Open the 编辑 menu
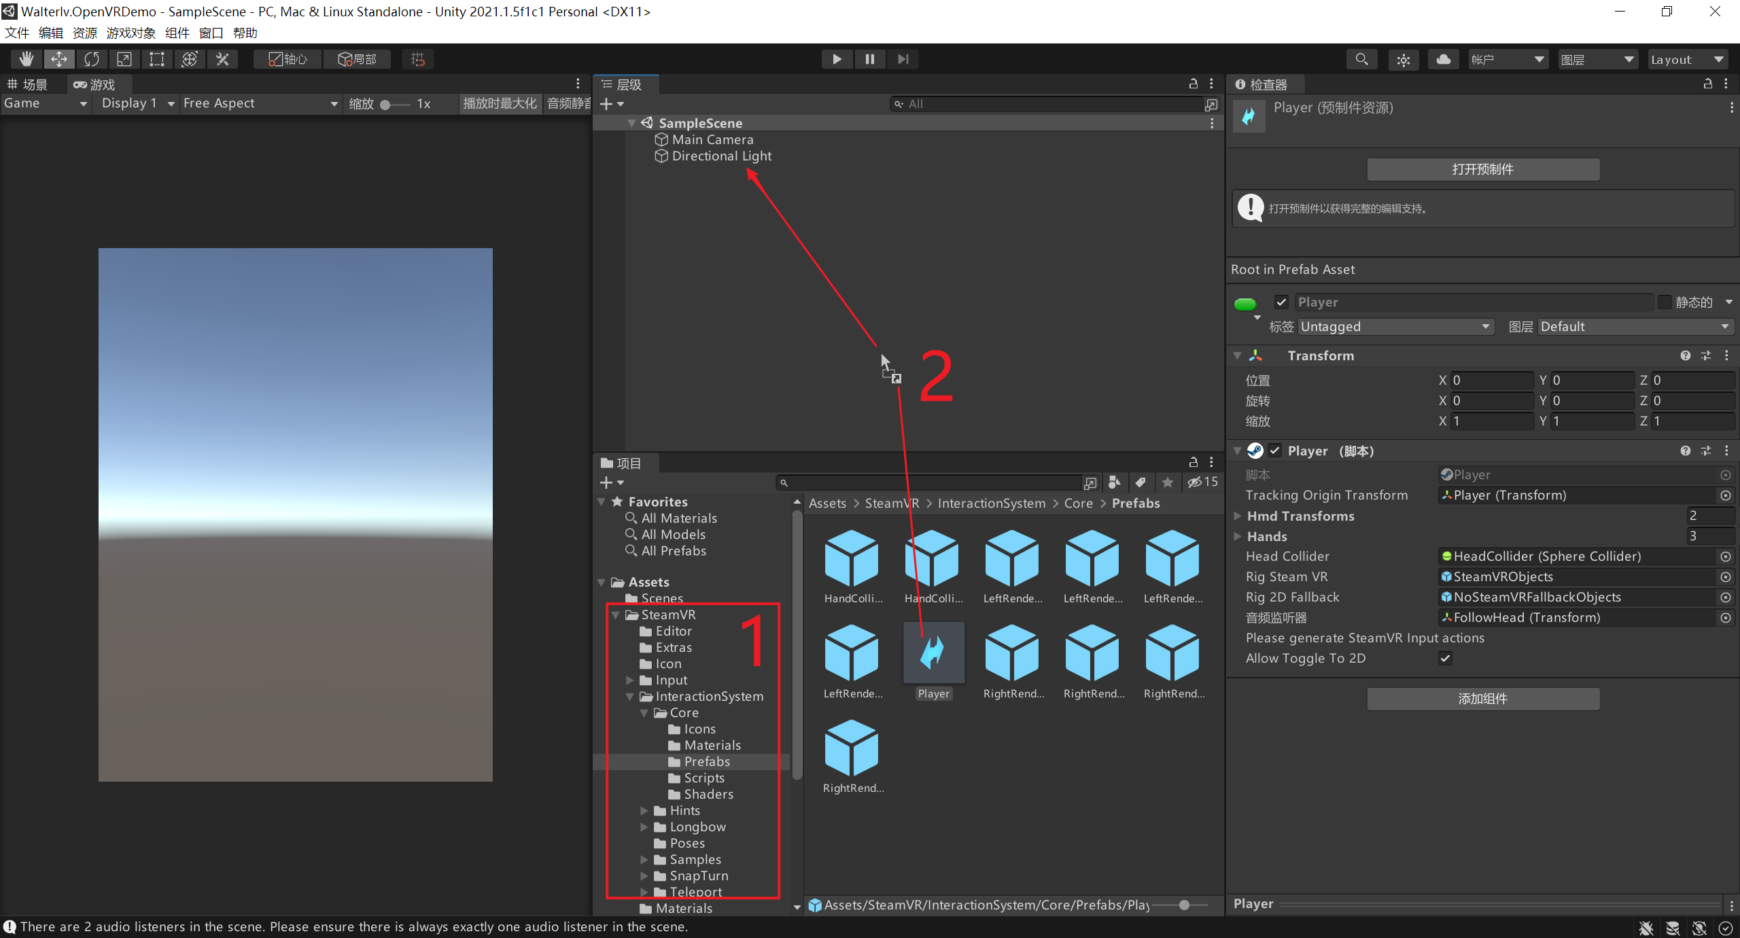 coord(51,33)
